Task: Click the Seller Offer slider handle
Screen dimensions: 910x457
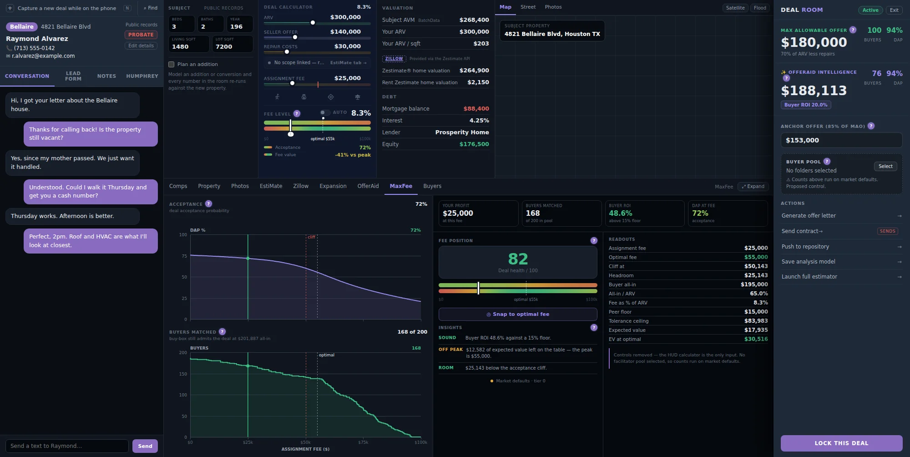Action: tap(295, 37)
